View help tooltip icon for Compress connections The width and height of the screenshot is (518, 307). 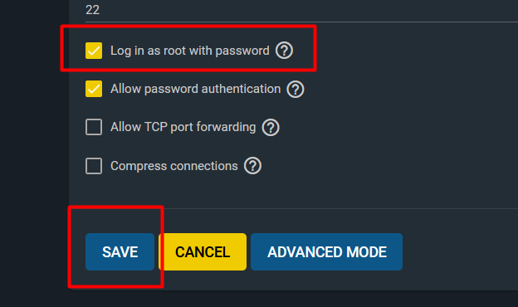(x=252, y=166)
